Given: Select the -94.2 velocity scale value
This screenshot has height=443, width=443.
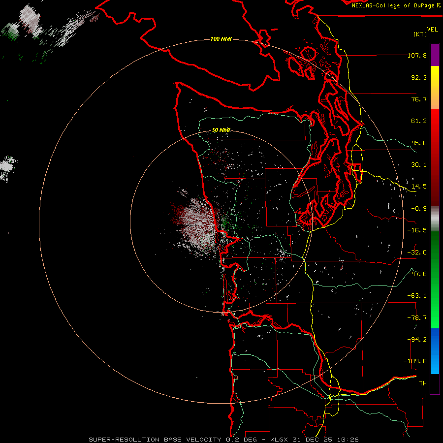Looking at the screenshot, I should click(x=417, y=340).
